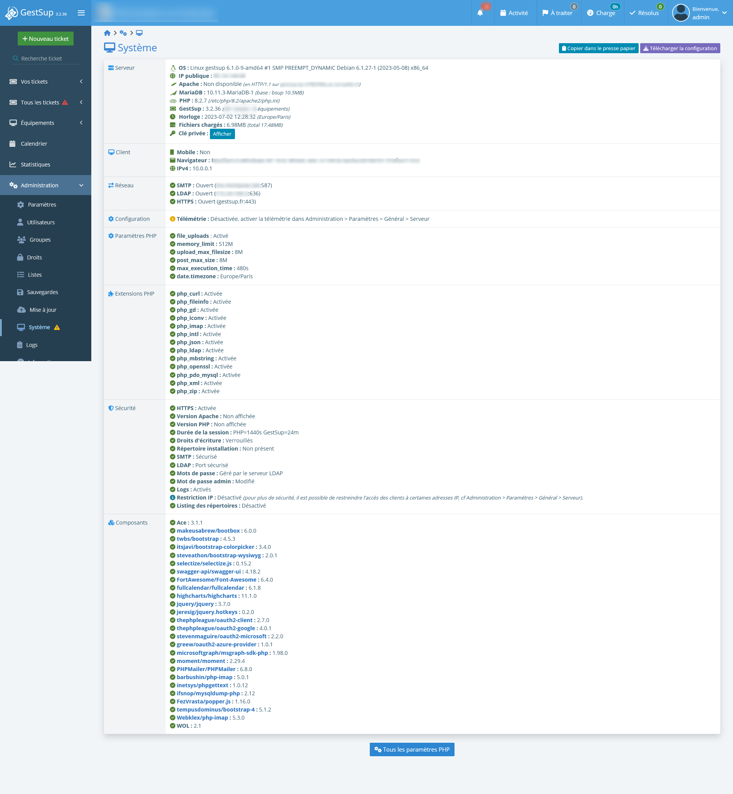733x794 pixels.
Task: Click the Administration gears icon
Action: 13,185
